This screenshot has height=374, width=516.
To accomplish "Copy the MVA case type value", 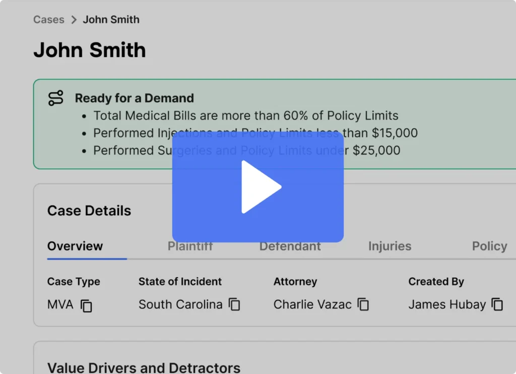I will pos(87,305).
